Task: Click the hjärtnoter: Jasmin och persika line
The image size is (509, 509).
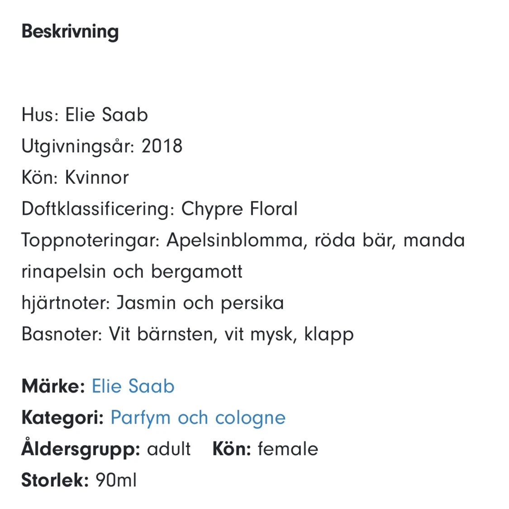Action: 152,303
